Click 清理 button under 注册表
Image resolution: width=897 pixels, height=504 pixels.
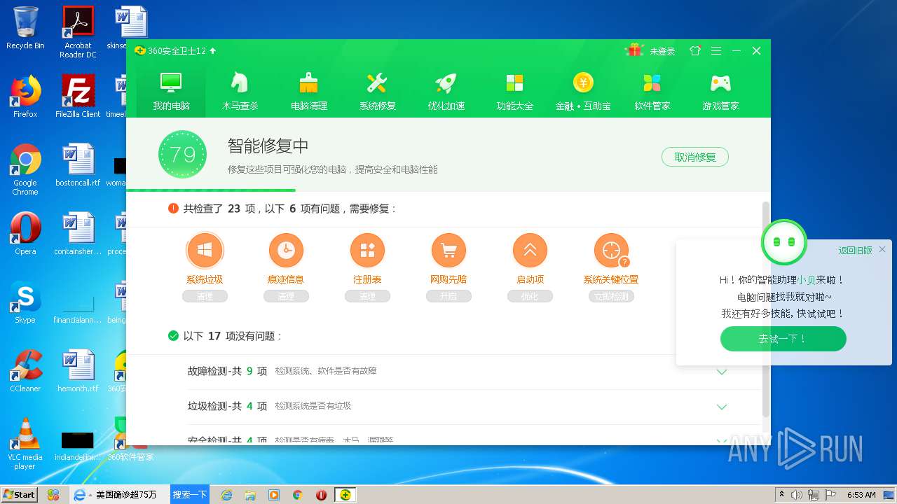click(367, 297)
